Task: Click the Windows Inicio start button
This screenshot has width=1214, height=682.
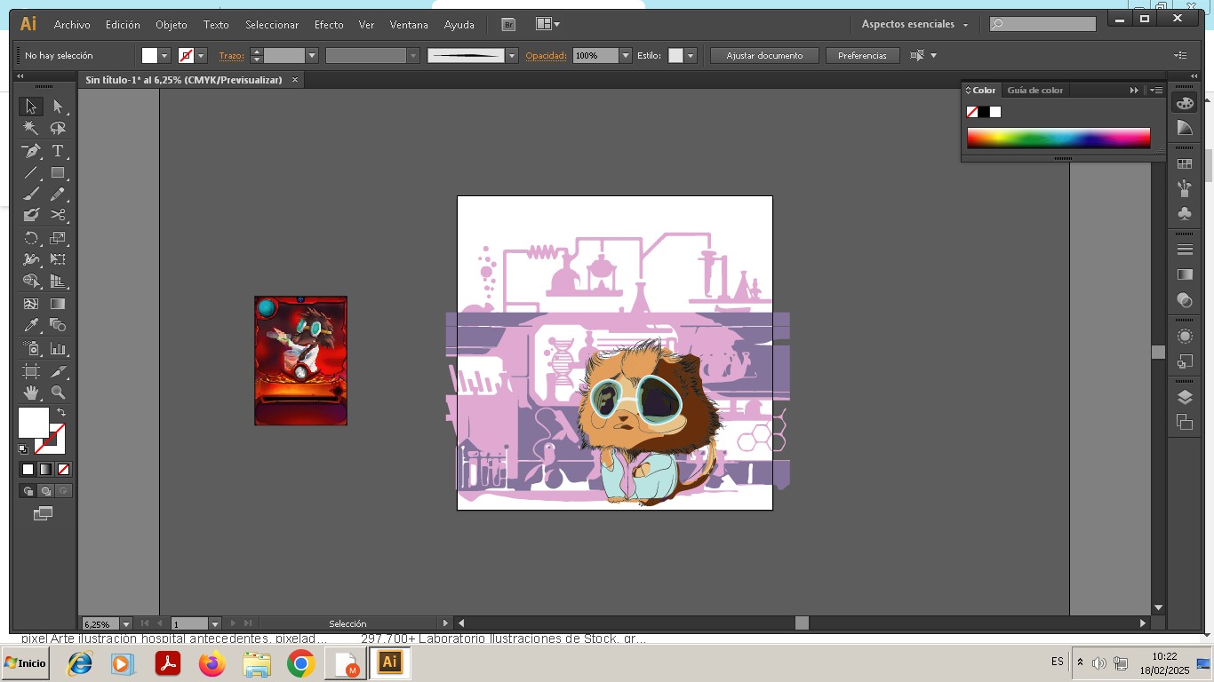Action: (x=26, y=663)
